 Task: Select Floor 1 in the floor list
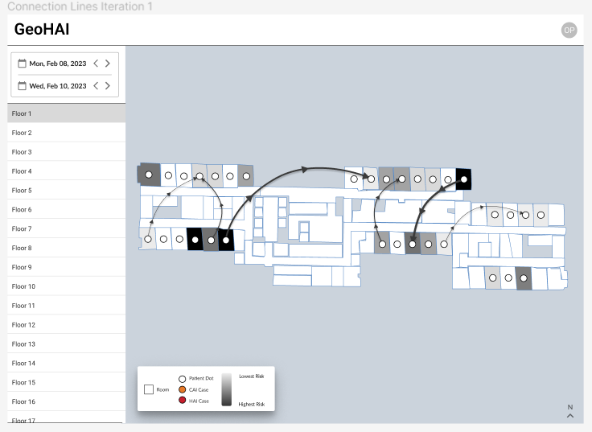(67, 113)
